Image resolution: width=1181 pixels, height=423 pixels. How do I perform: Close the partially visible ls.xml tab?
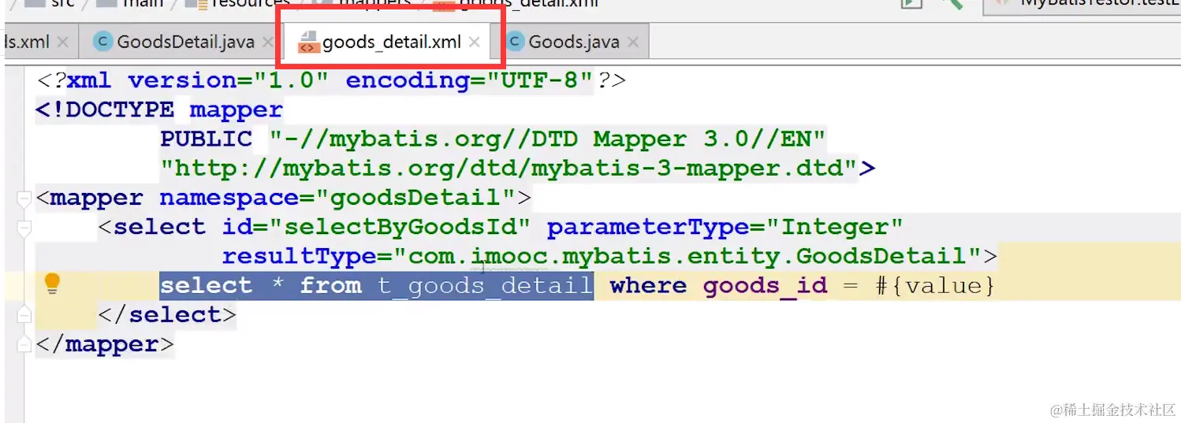coord(63,43)
